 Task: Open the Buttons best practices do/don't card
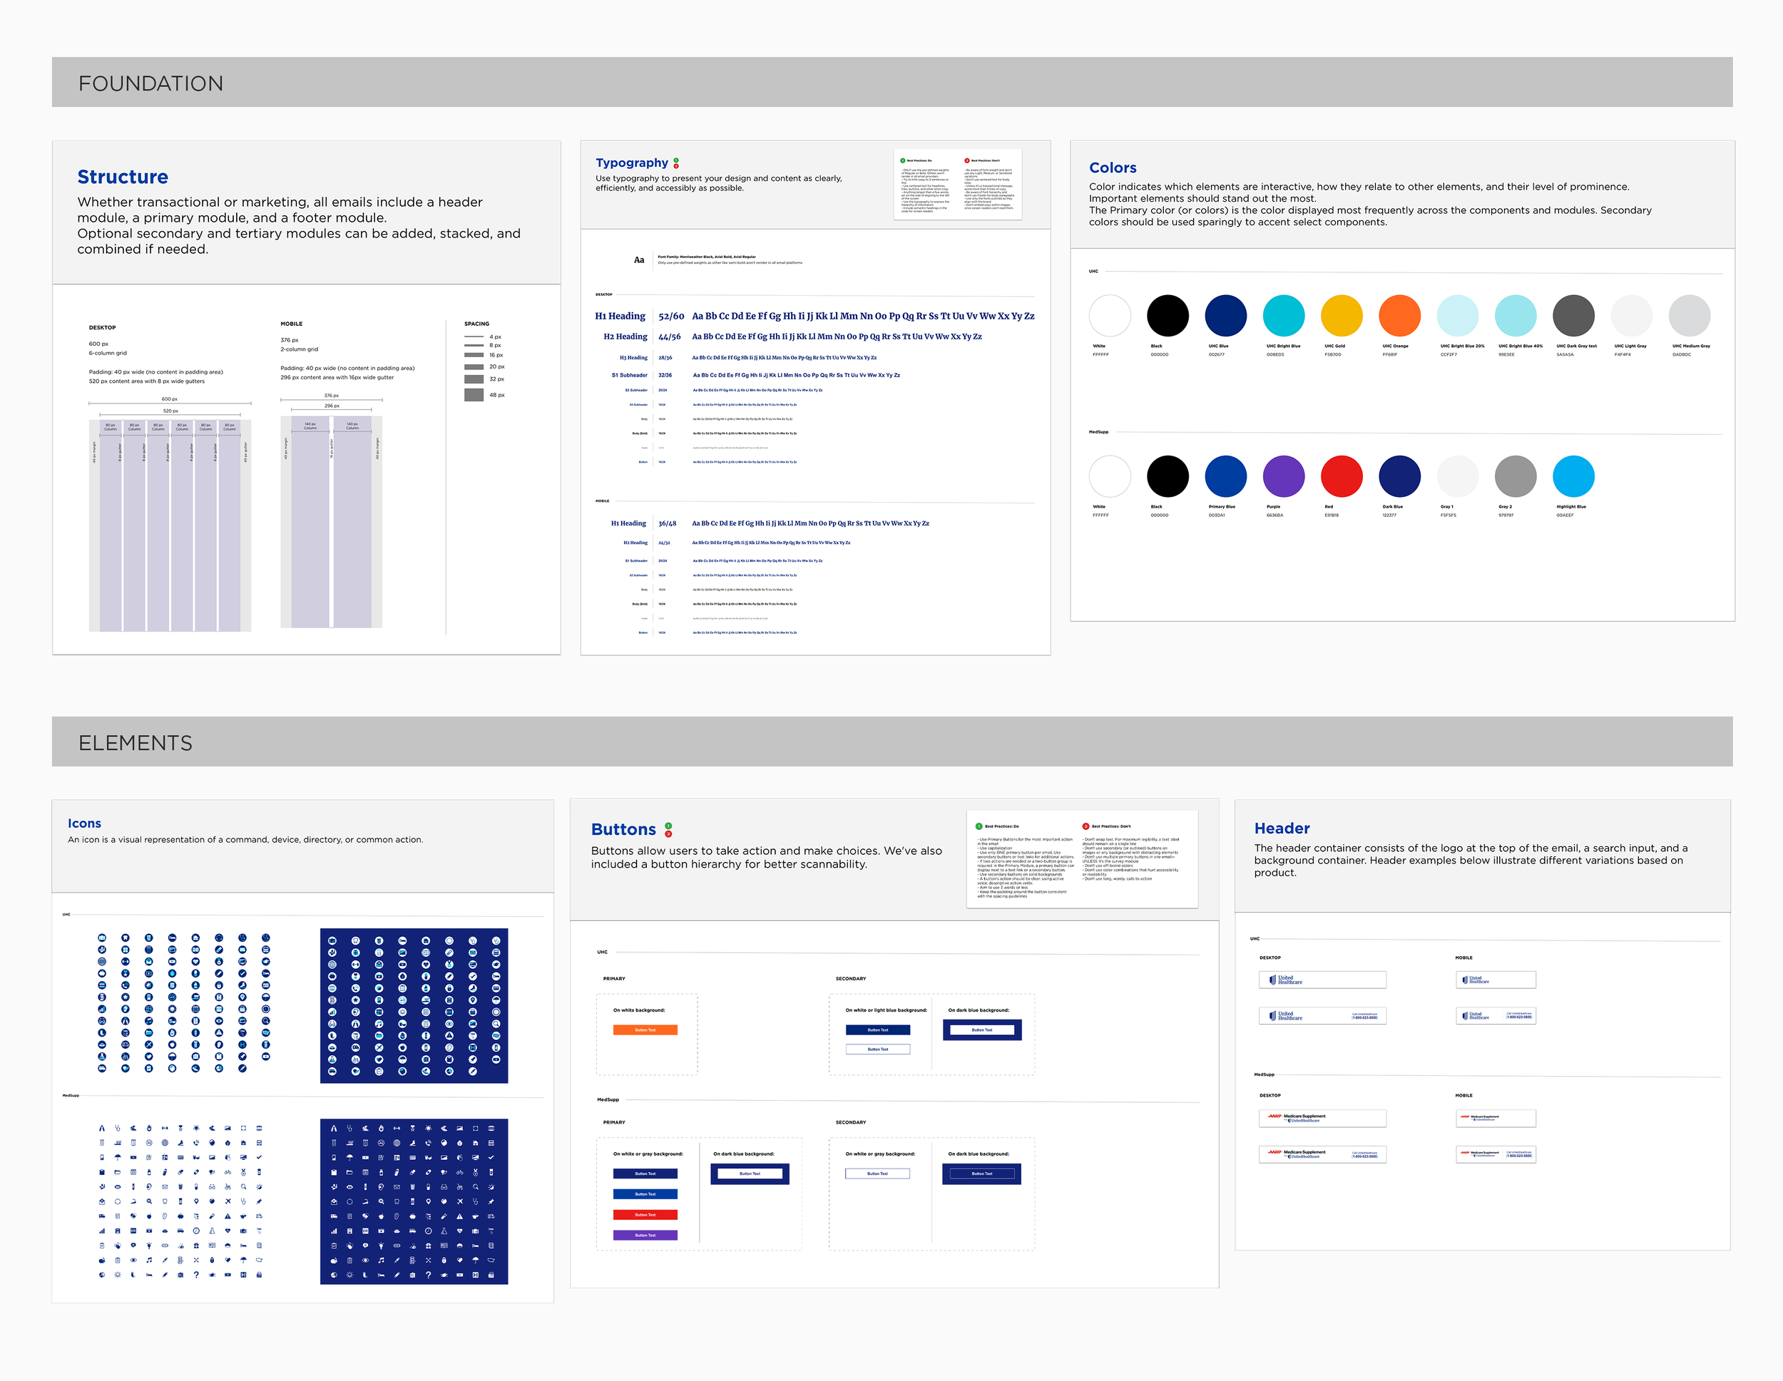point(1083,858)
